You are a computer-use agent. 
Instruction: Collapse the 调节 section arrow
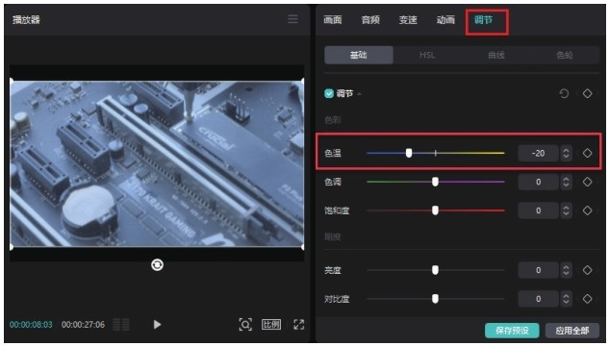[359, 94]
